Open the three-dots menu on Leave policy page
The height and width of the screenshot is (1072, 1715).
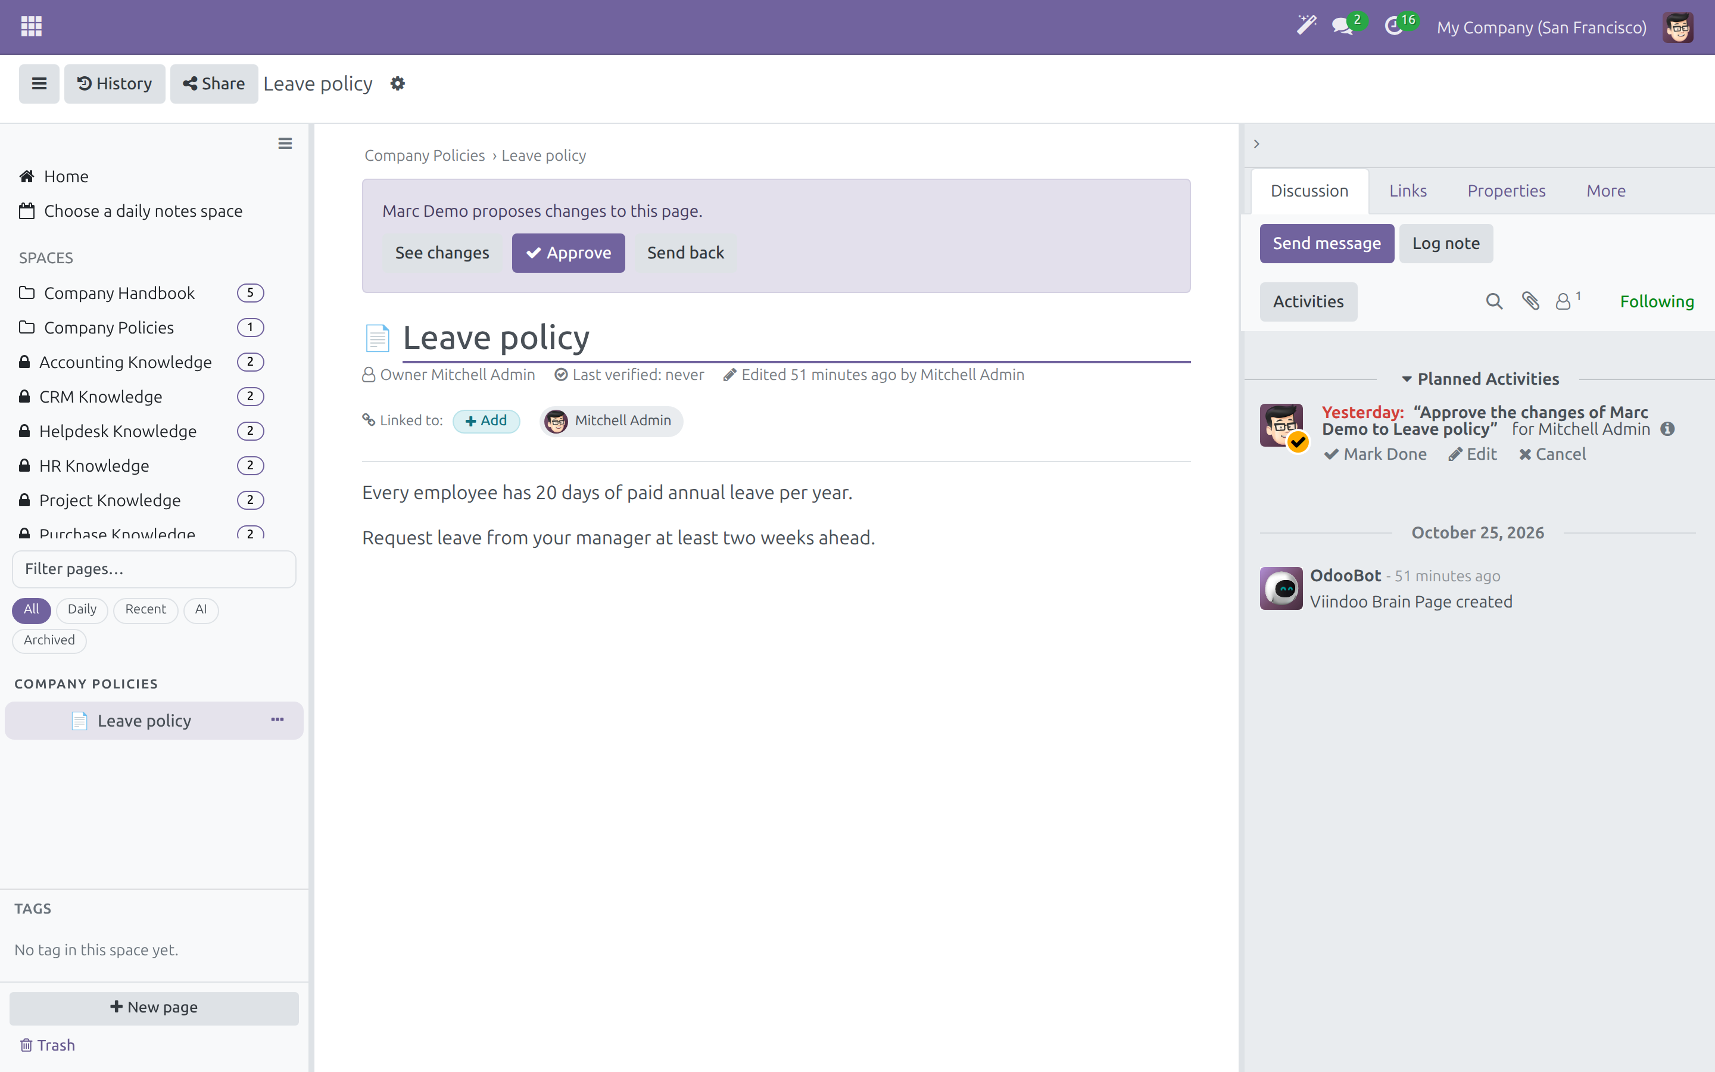(x=277, y=719)
